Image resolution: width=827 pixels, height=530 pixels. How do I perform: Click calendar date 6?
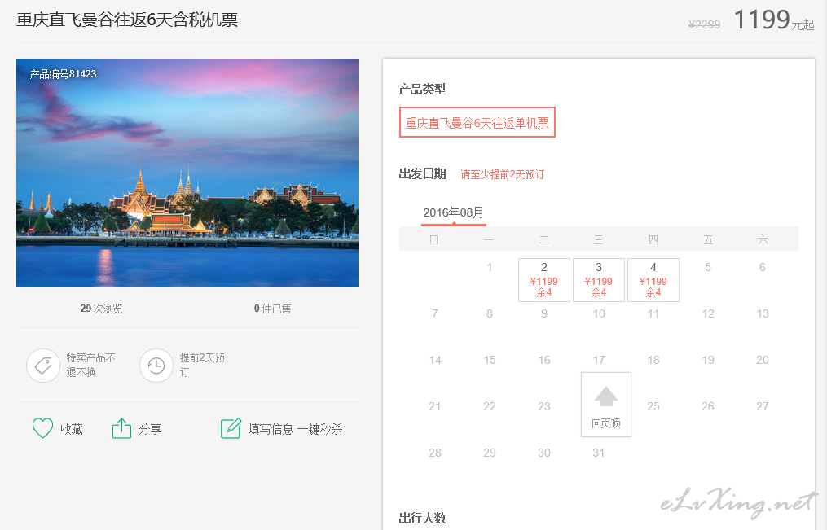(762, 267)
